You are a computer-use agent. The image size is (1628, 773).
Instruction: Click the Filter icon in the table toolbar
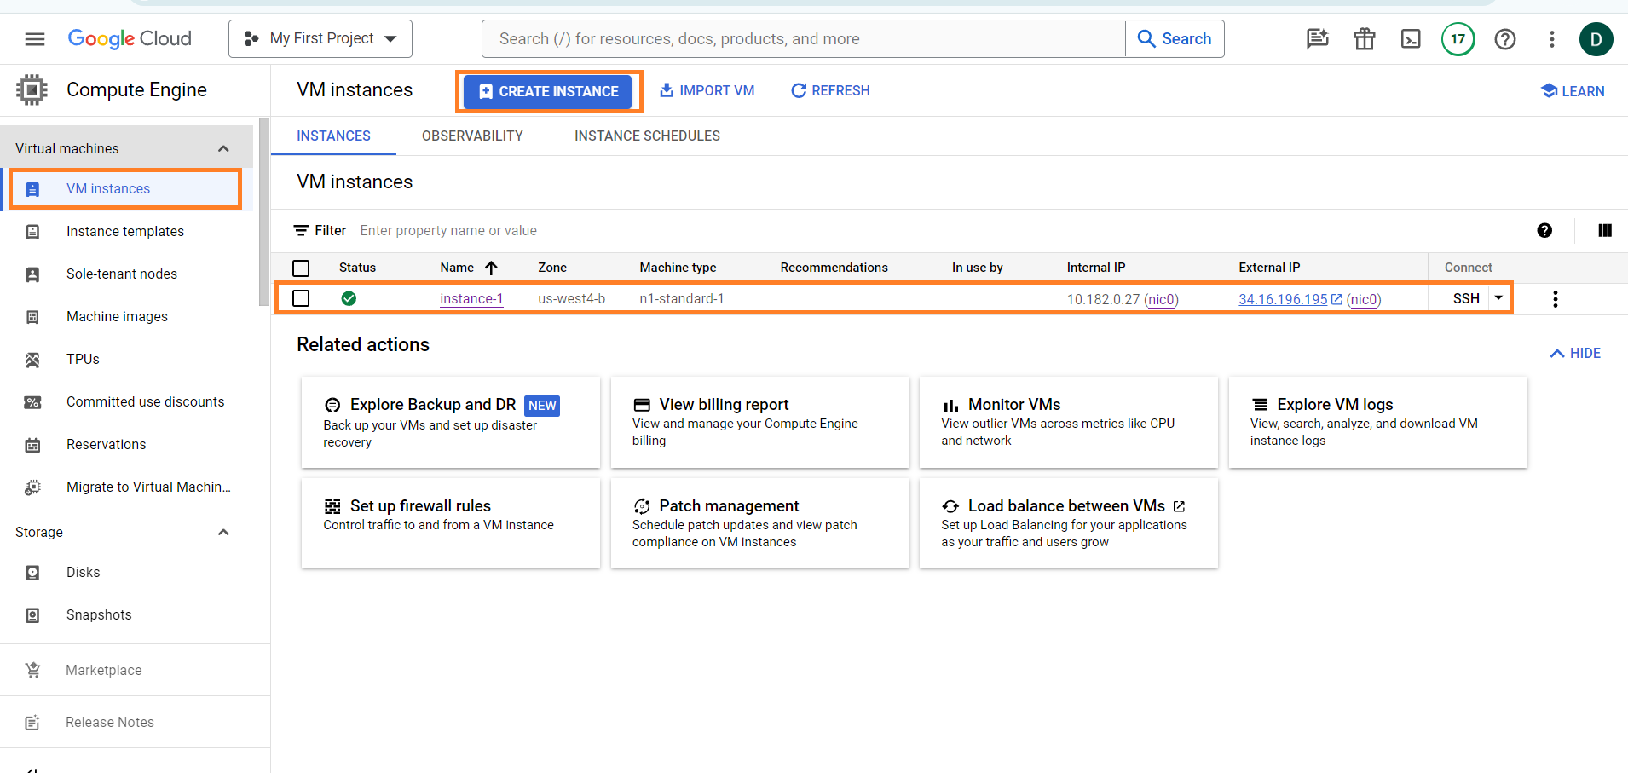(301, 231)
